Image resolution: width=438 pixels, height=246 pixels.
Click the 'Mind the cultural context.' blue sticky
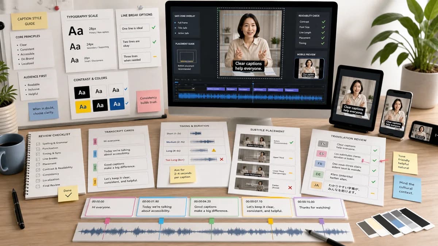[x=407, y=188]
